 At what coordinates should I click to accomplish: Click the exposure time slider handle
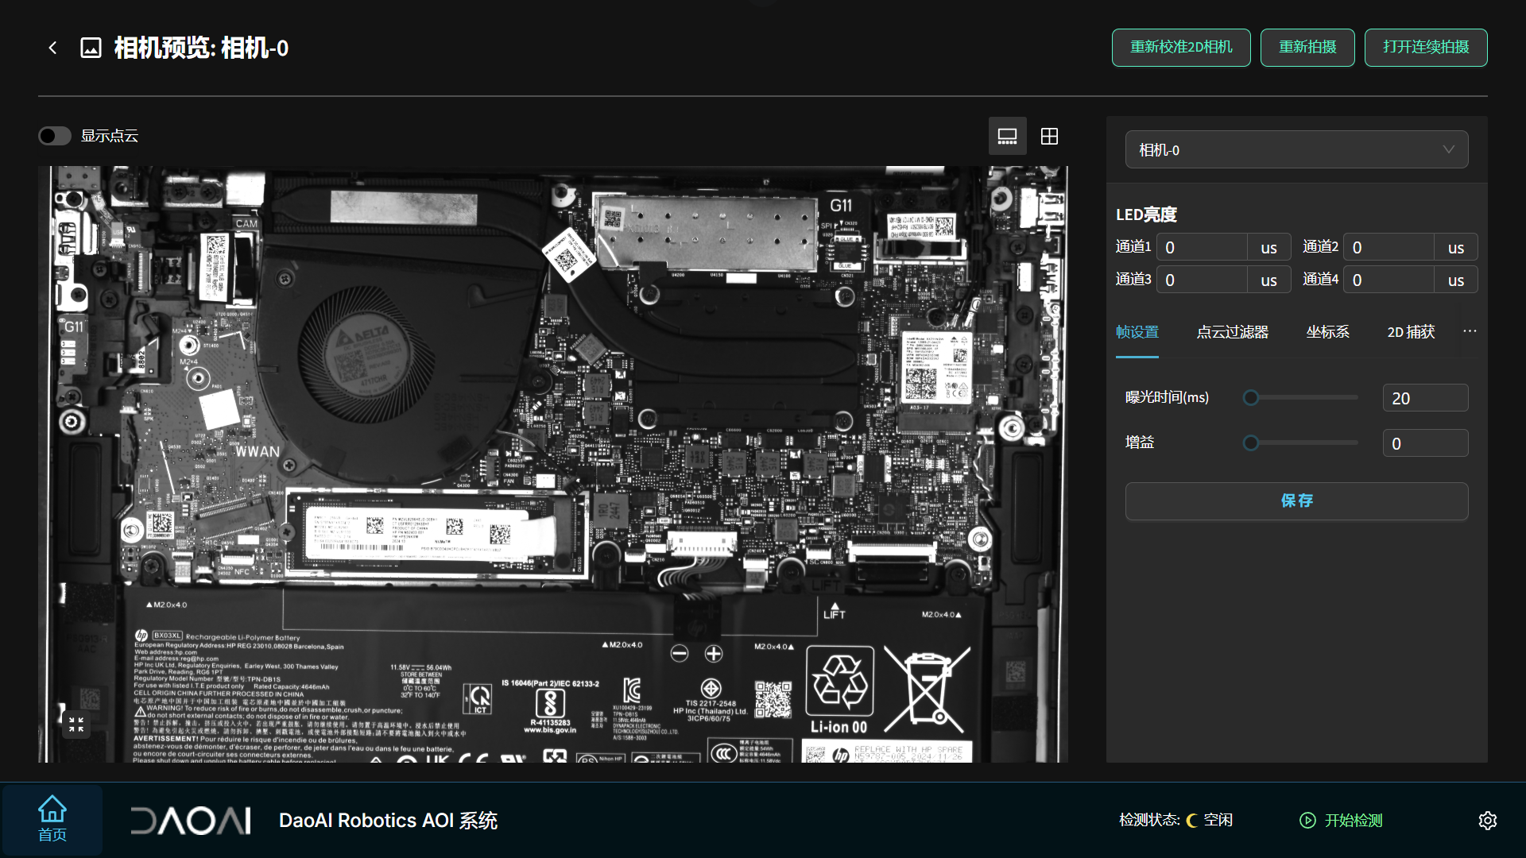[1251, 398]
